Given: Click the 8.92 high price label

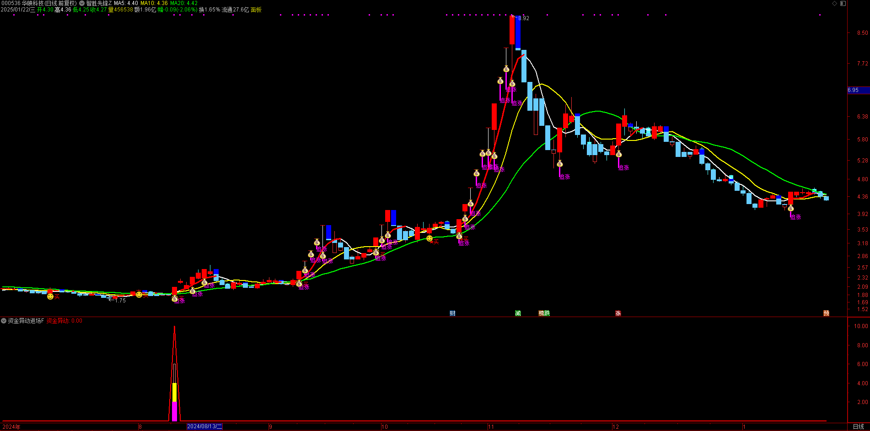Looking at the screenshot, I should [523, 18].
